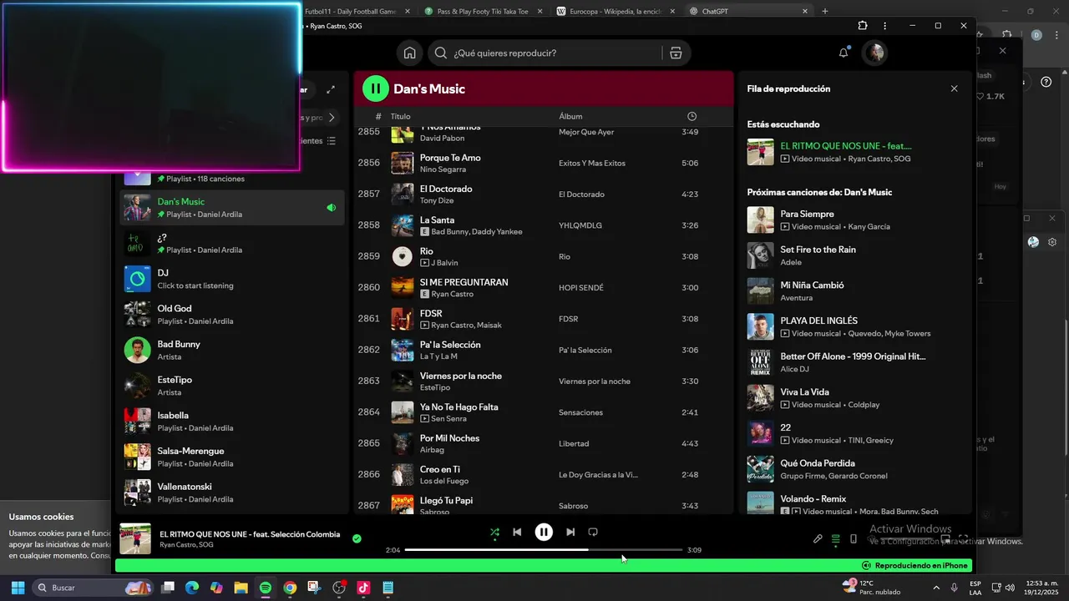Show more library filters with chevron

point(331,118)
